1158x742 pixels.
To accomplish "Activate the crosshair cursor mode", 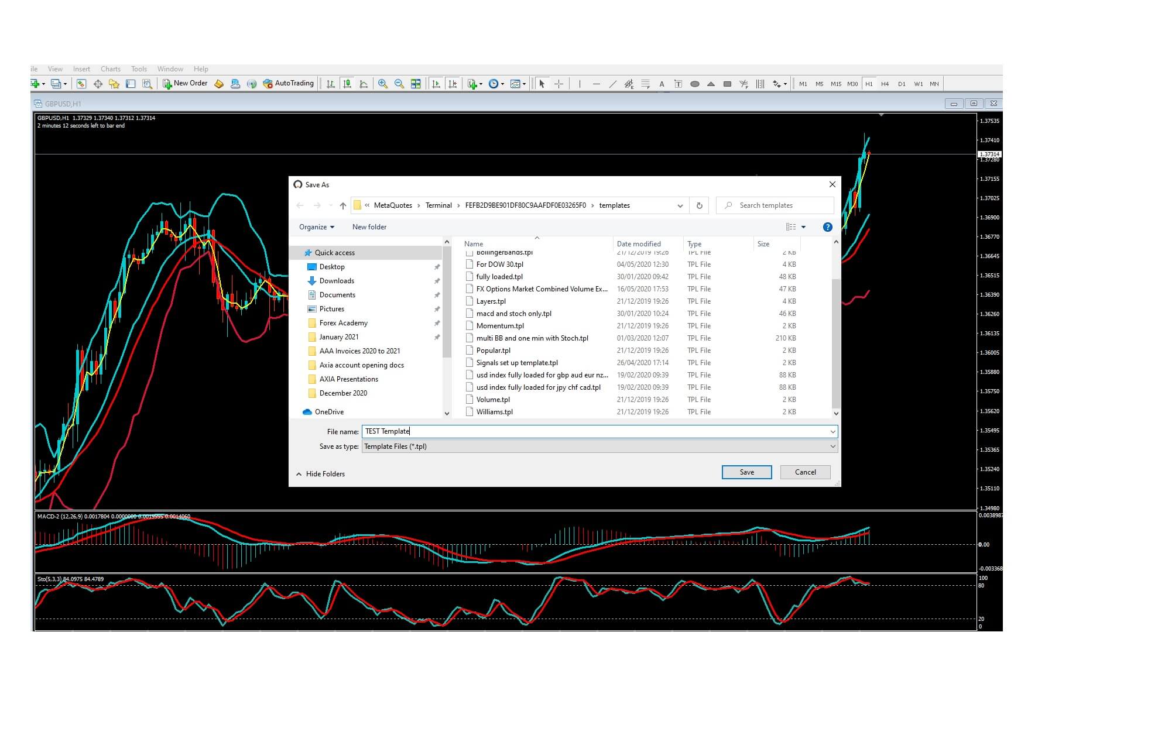I will click(559, 84).
